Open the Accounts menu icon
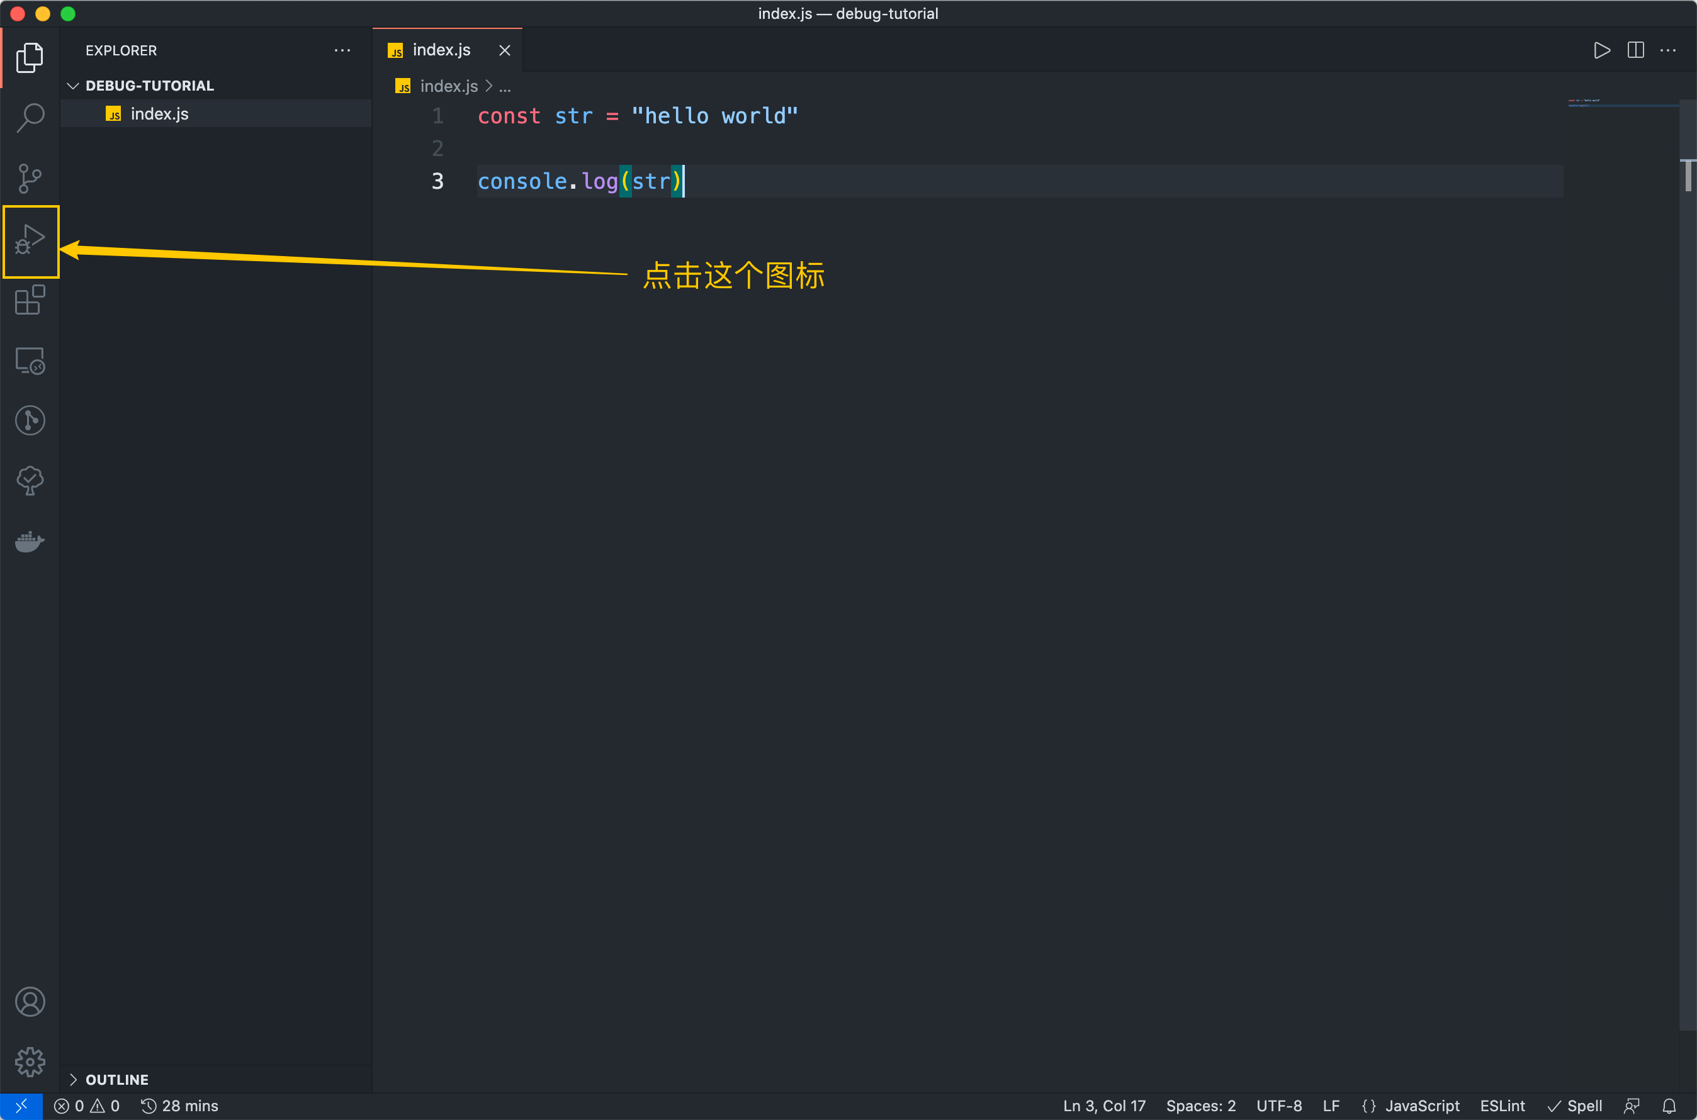Screen dimensions: 1697x1120 click(30, 1002)
